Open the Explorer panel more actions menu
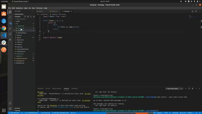This screenshot has width=202, height=114. coord(33,11)
